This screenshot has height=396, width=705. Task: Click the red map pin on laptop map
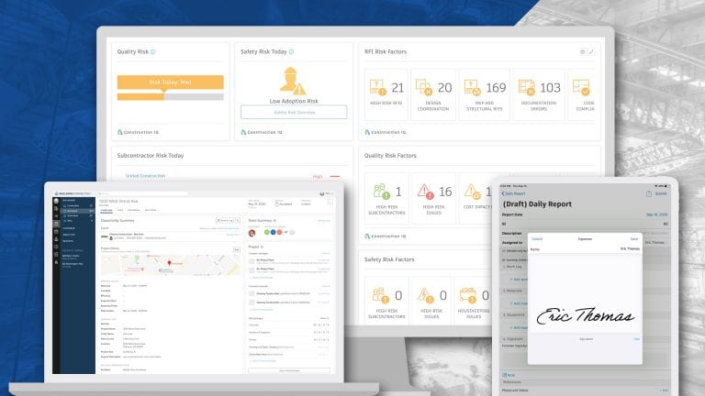click(170, 263)
